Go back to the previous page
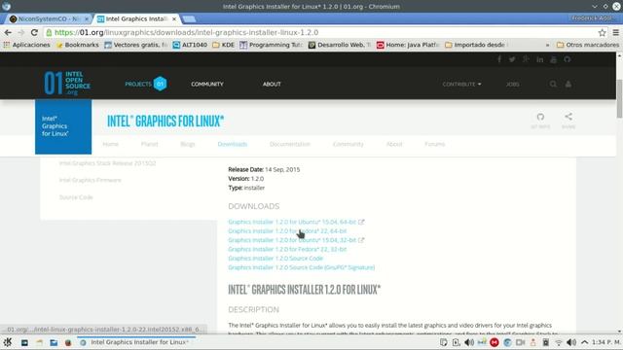 tap(8, 32)
